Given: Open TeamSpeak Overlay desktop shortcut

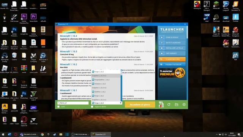Looking at the screenshot, I should pyautogui.click(x=5, y=57).
